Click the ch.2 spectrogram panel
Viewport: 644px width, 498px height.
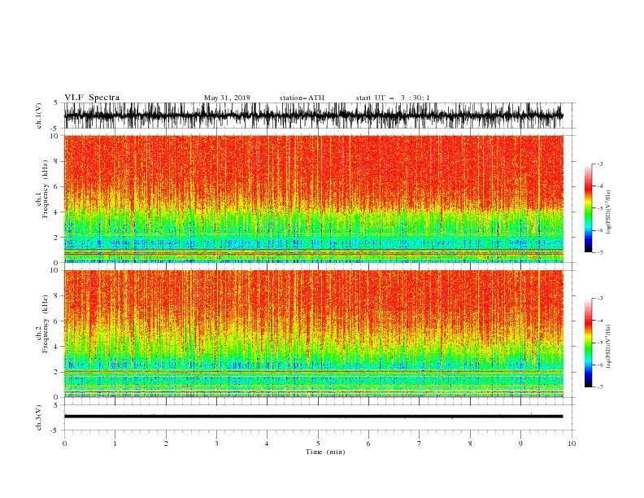313,334
